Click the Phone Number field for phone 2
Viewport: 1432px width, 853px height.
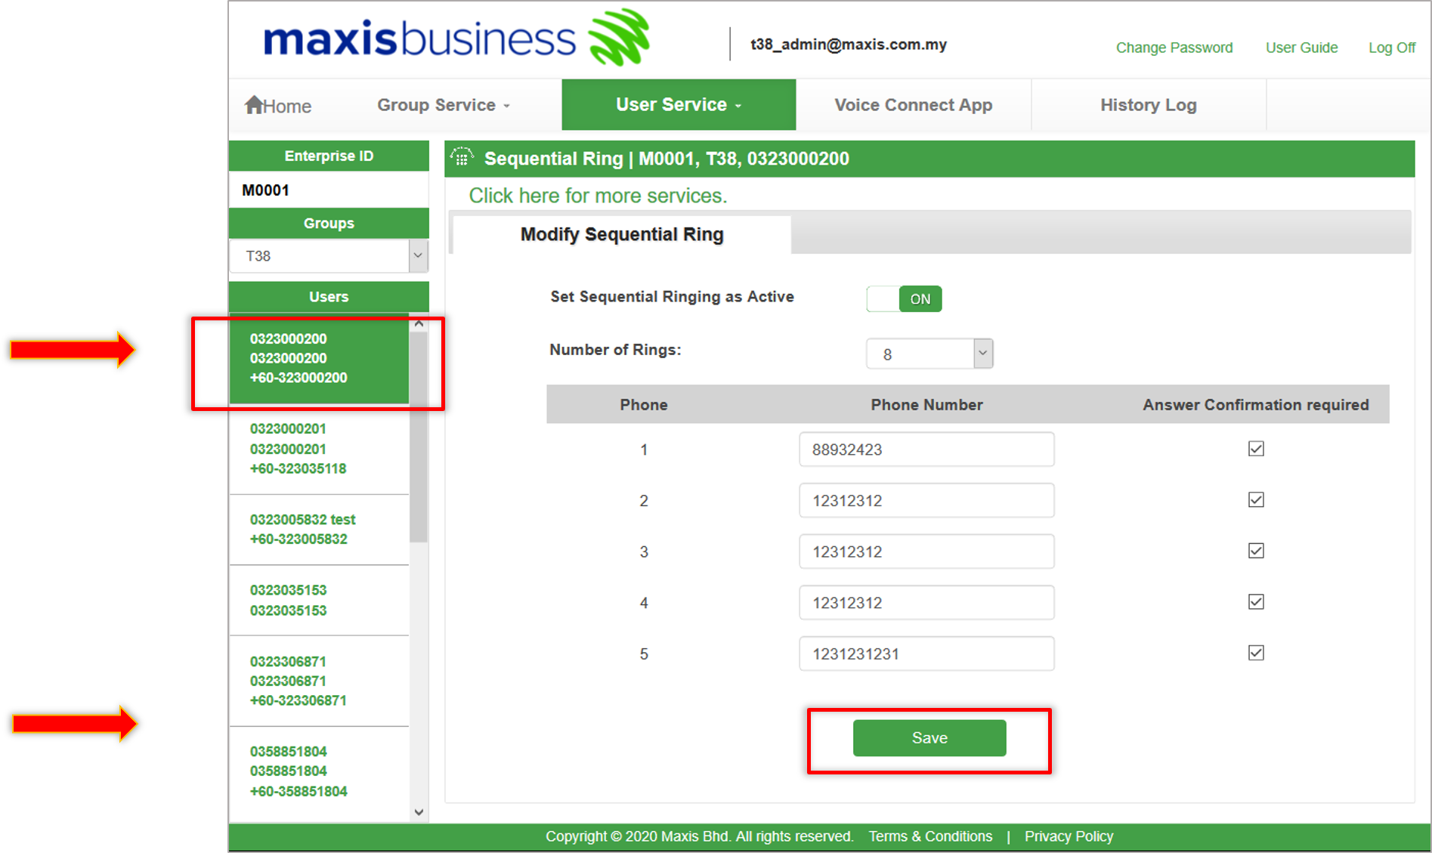(x=926, y=500)
